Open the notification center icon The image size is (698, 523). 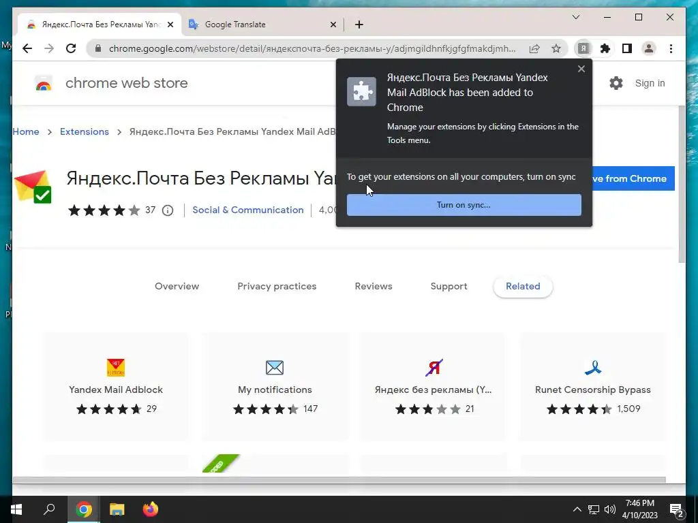tap(677, 510)
